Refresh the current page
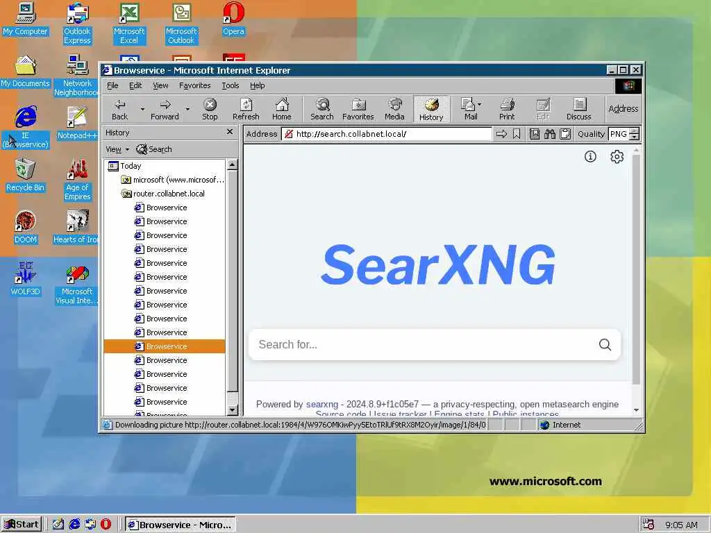Viewport: 711px width, 533px height. [x=246, y=109]
